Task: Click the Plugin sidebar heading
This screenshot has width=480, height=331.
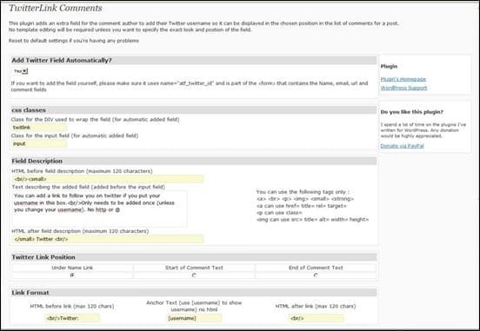Action: [x=389, y=66]
